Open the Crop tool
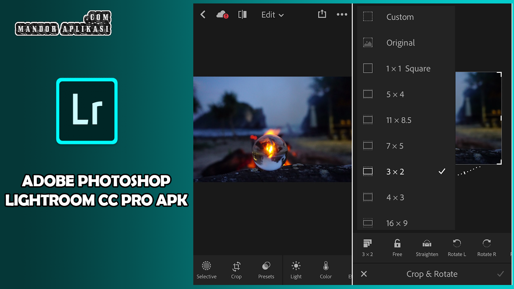The height and width of the screenshot is (289, 514). pos(236,270)
